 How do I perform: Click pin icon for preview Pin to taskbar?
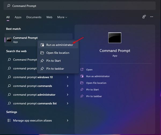pos(82,96)
